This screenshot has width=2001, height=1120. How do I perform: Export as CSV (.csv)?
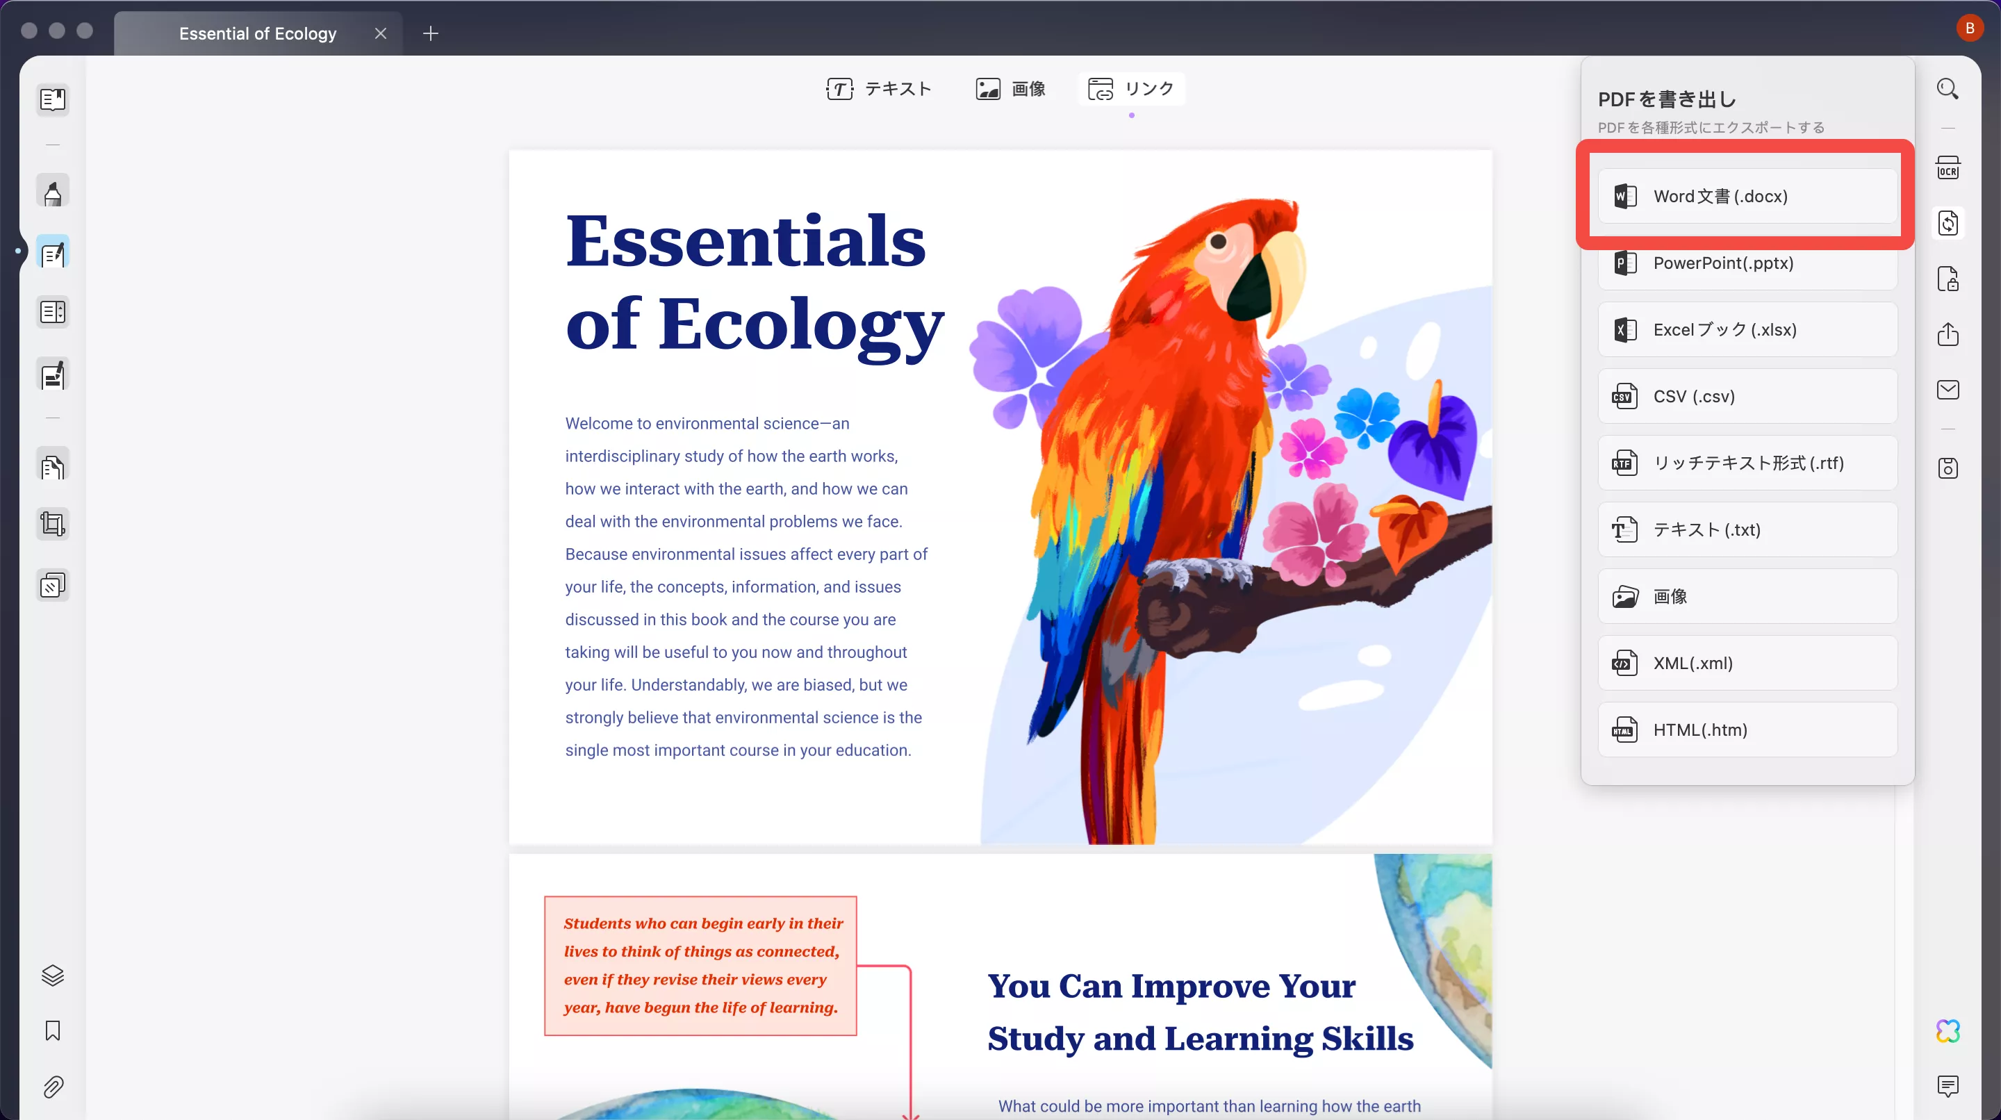pos(1747,396)
